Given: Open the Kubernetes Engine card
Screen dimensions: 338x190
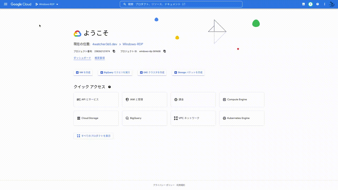Looking at the screenshot, I should (x=242, y=118).
